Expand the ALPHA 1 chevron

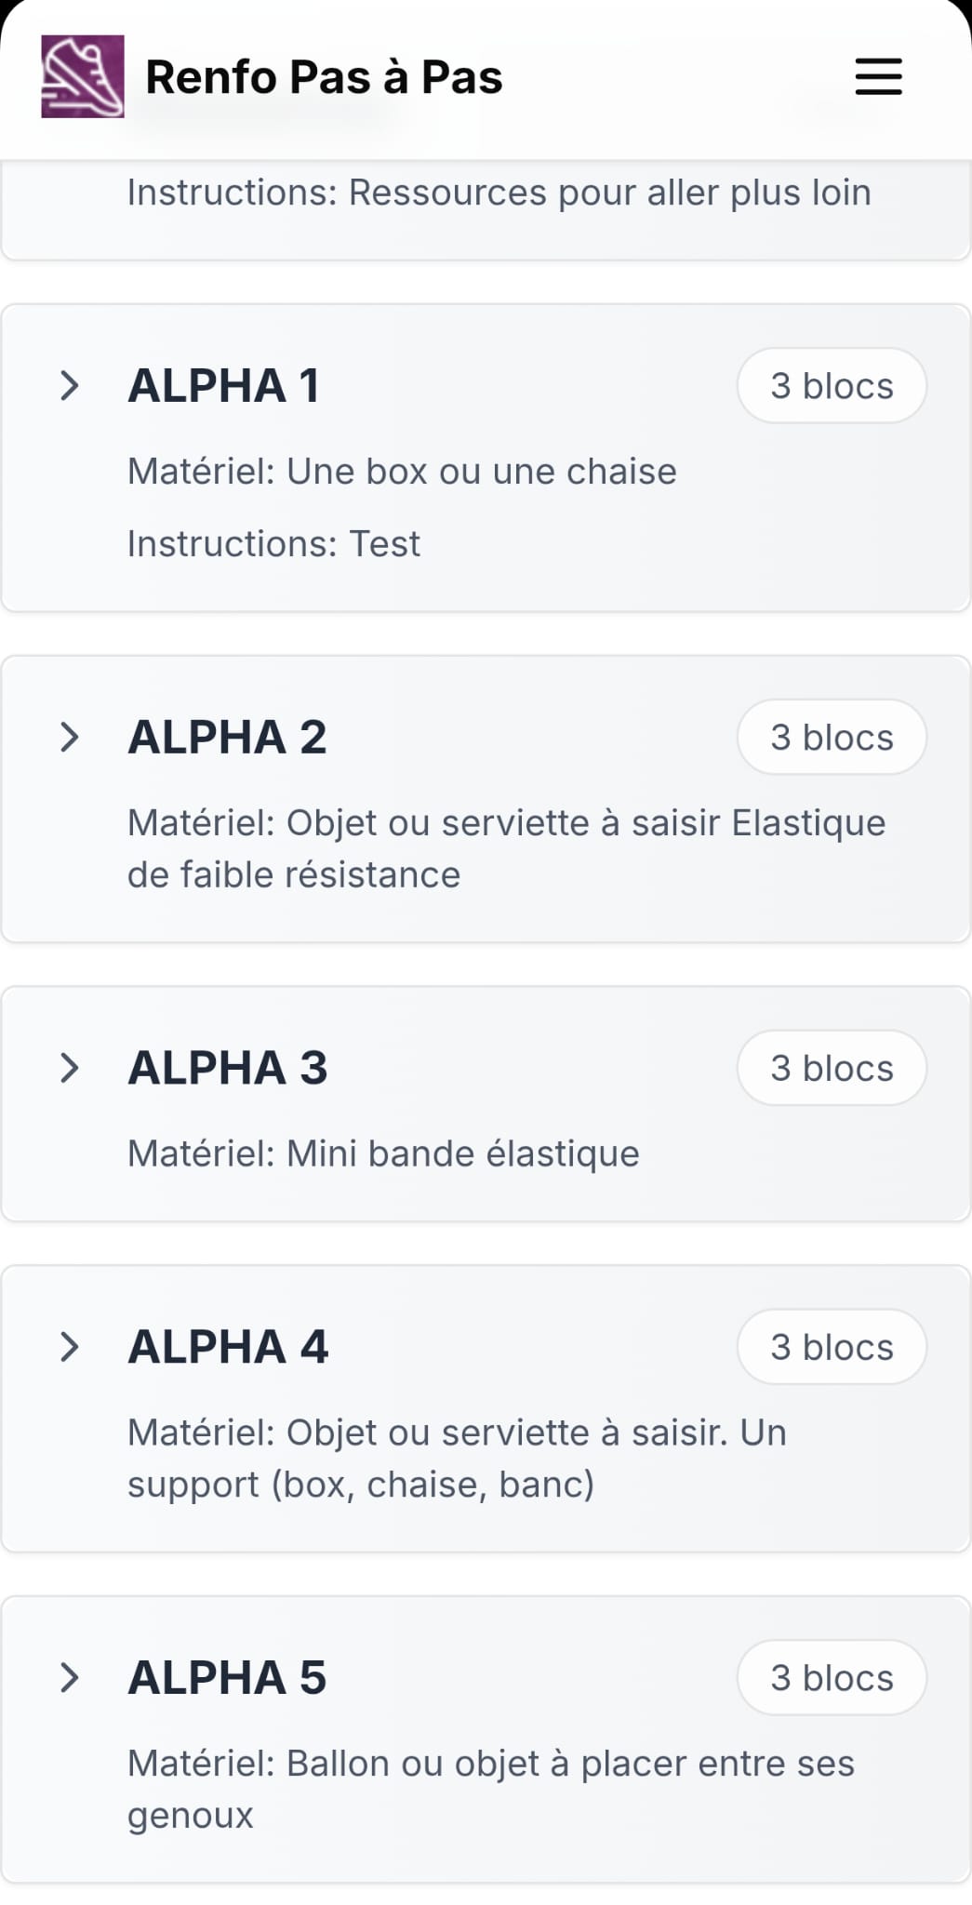pos(69,385)
